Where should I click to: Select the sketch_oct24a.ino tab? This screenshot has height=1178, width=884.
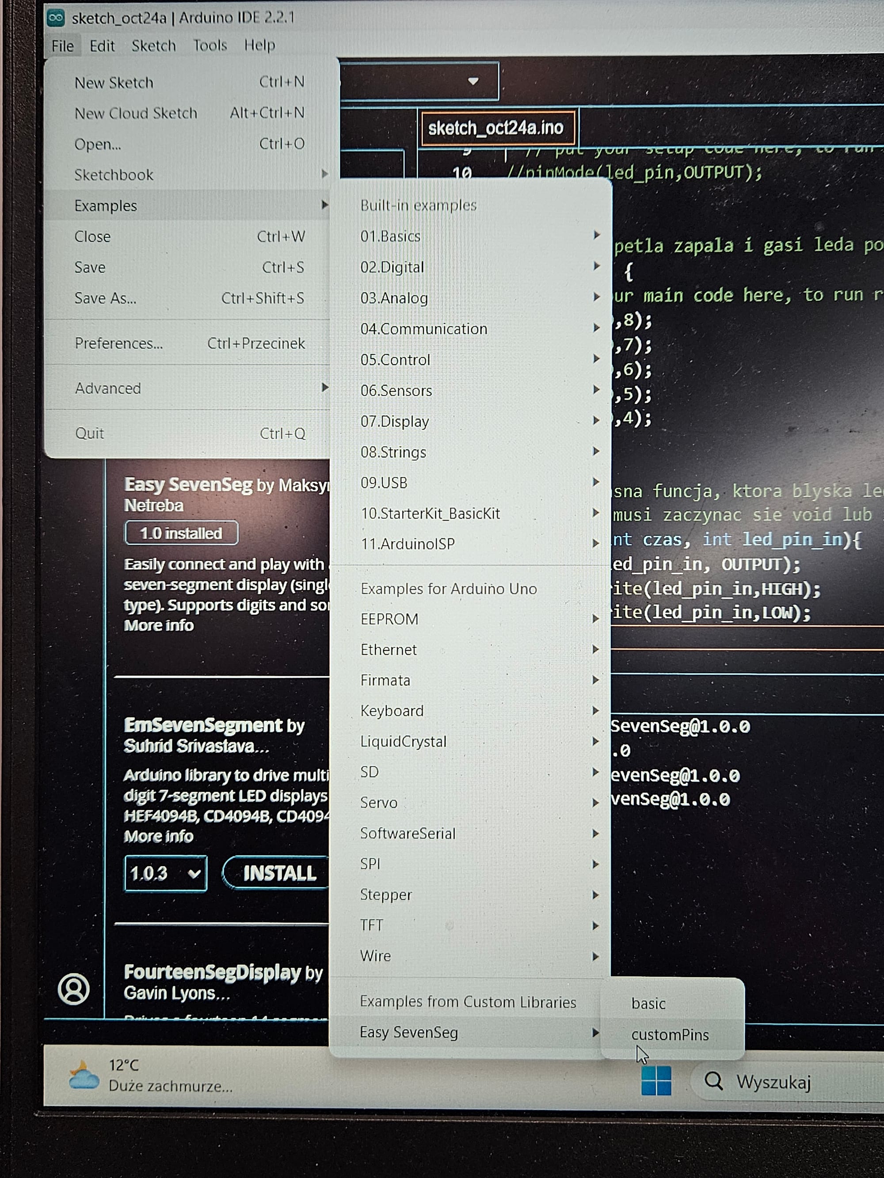pyautogui.click(x=498, y=128)
